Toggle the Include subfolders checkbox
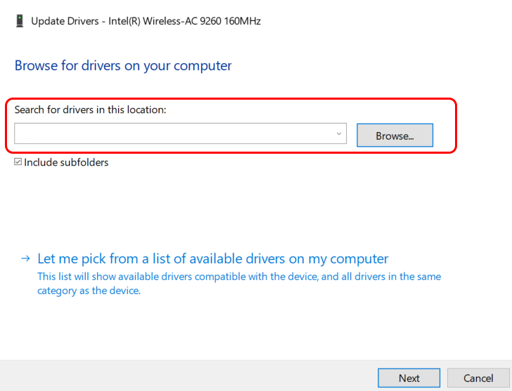The image size is (512, 391). (x=18, y=162)
